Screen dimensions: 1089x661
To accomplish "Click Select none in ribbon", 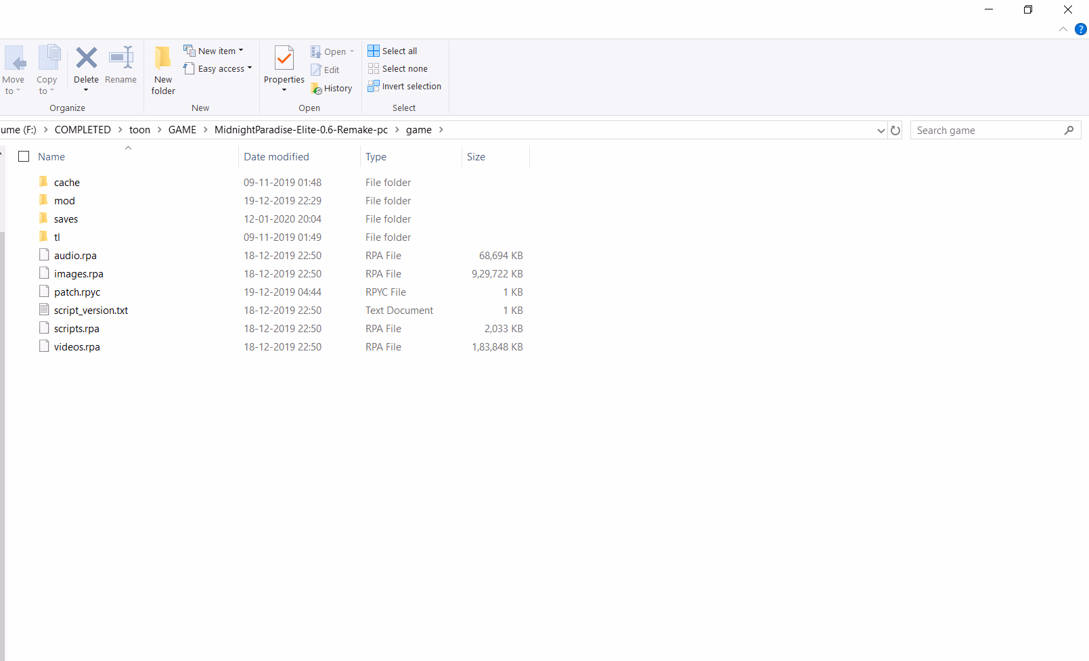I will [398, 69].
